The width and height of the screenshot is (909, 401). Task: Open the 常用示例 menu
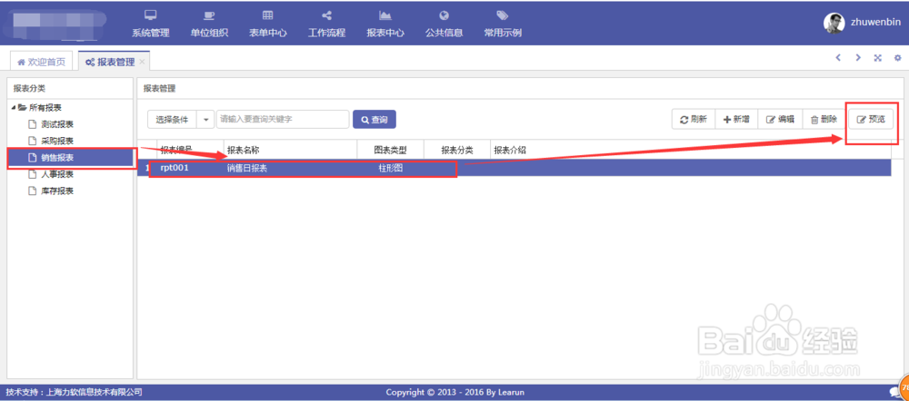pos(503,24)
